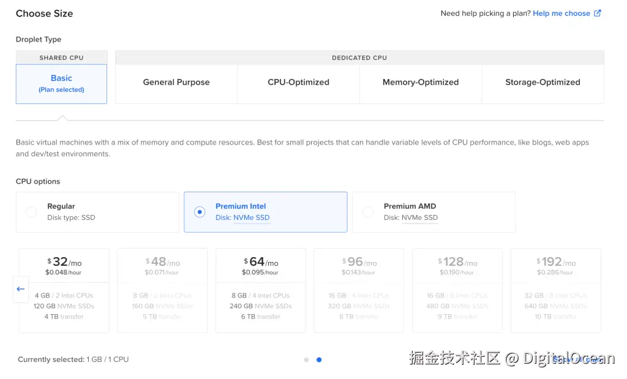Click the left arrow to show previous plans
Image resolution: width=627 pixels, height=379 pixels.
[x=21, y=289]
